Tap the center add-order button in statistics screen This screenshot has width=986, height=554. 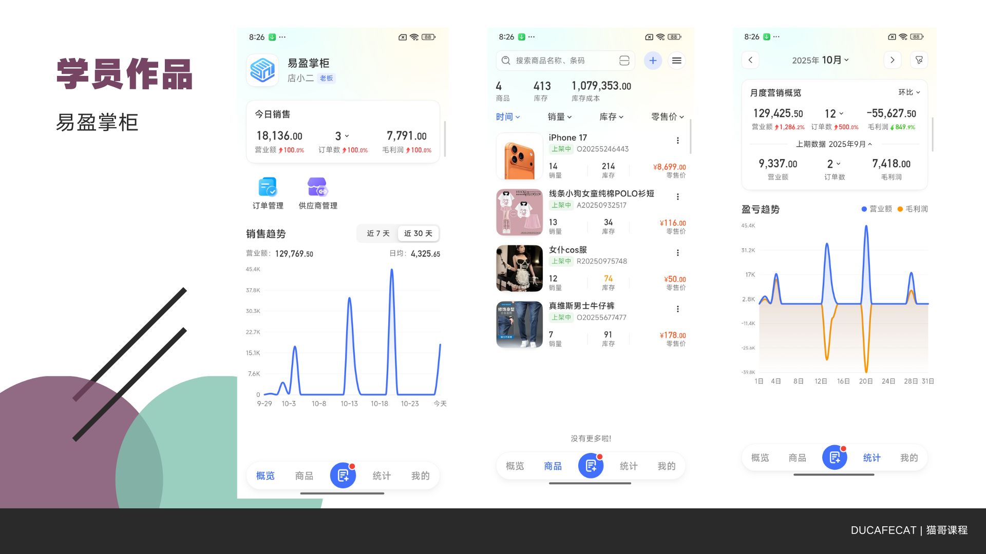click(x=835, y=457)
